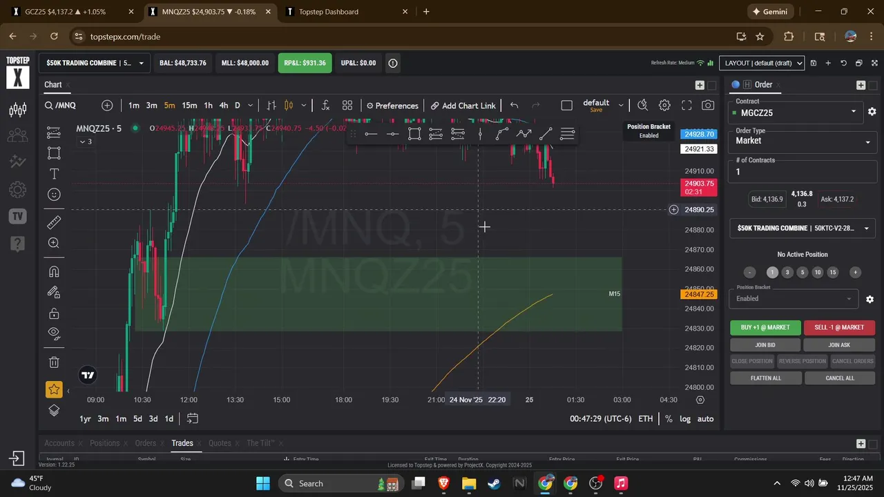Open the LAYOUT default (draft) dropdown
The image size is (884, 497).
(762, 63)
